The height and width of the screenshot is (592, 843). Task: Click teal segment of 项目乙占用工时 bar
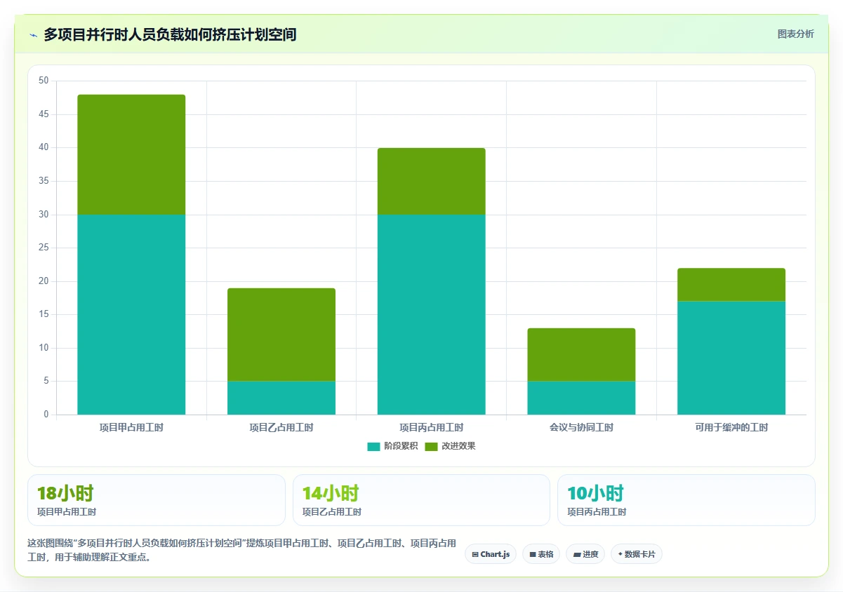click(x=281, y=398)
